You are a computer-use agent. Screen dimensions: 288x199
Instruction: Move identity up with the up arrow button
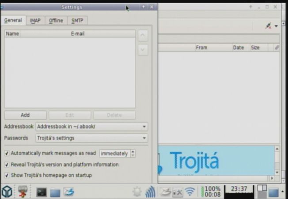[143, 36]
